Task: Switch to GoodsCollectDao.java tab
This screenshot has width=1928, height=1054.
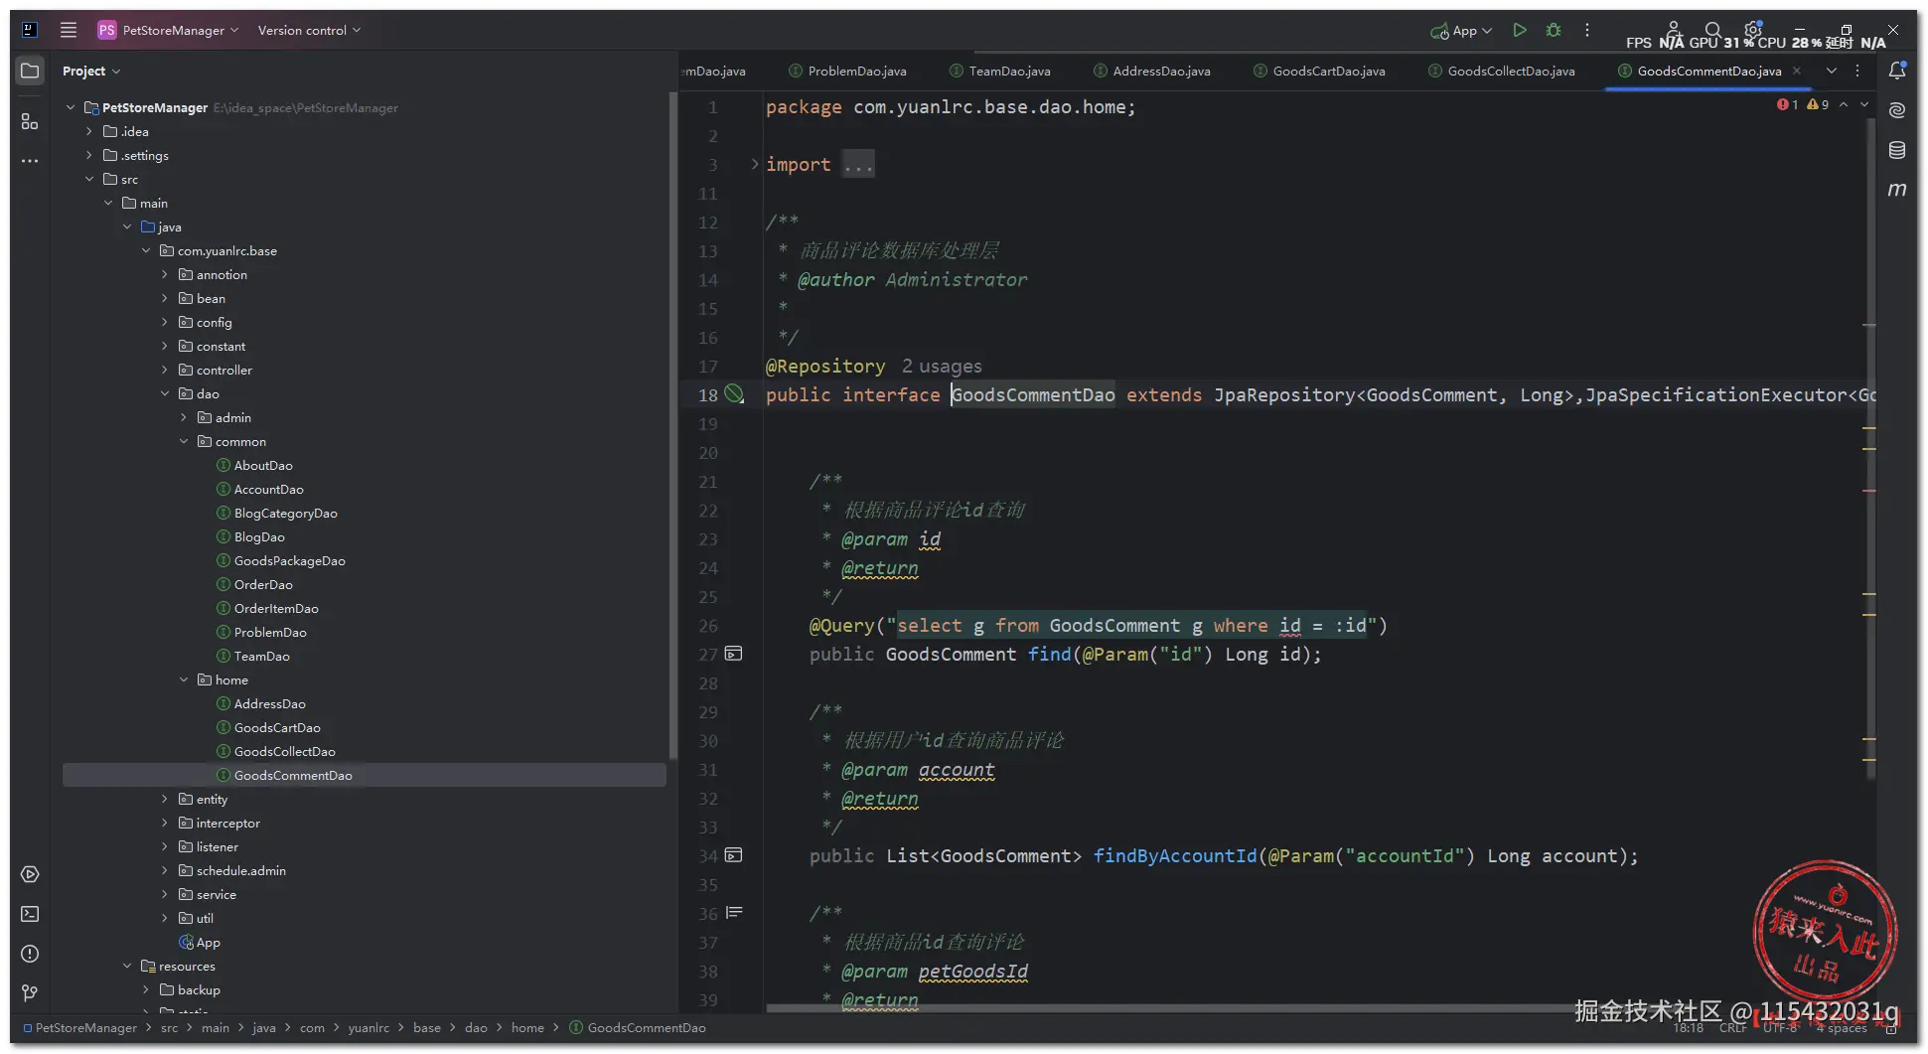Action: (x=1502, y=71)
